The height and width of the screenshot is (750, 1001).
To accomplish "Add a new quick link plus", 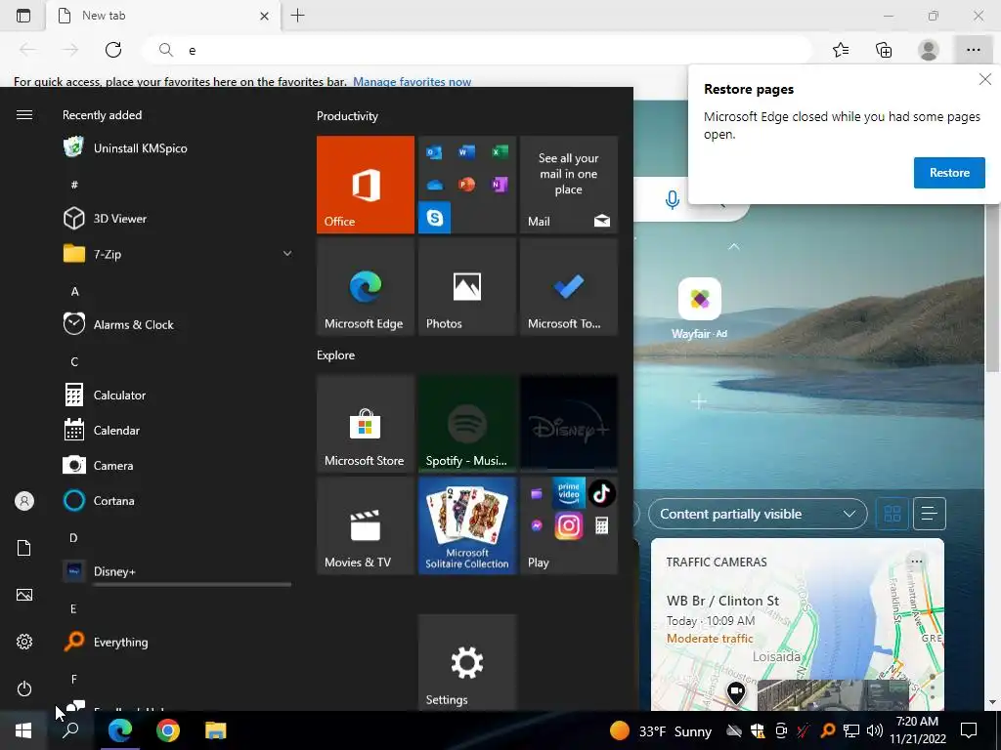I will 699,401.
